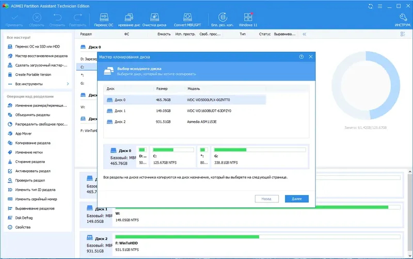Click Распределить свободное пространство operation
The image size is (413, 259).
tap(41, 124)
